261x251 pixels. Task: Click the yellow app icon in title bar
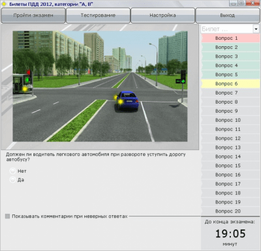pyautogui.click(x=4, y=4)
